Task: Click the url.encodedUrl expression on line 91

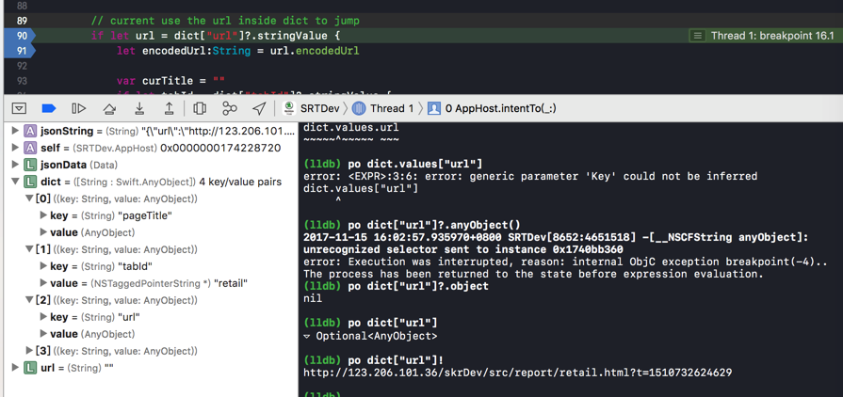Action: [x=315, y=51]
